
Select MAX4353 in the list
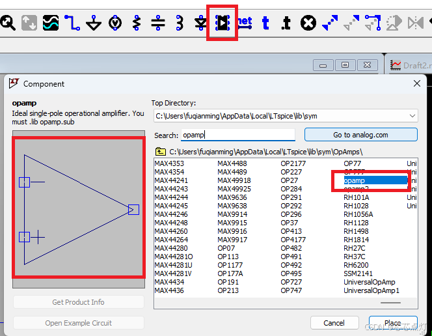[169, 163]
